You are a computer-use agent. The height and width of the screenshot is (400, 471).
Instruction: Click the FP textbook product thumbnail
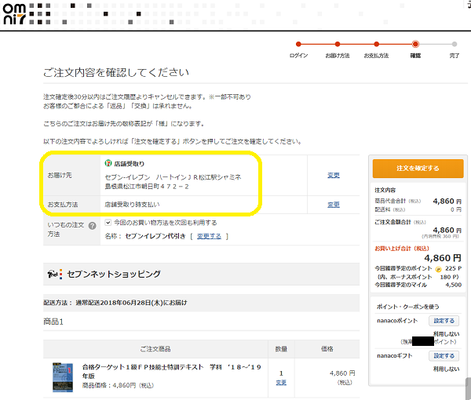[x=63, y=377]
